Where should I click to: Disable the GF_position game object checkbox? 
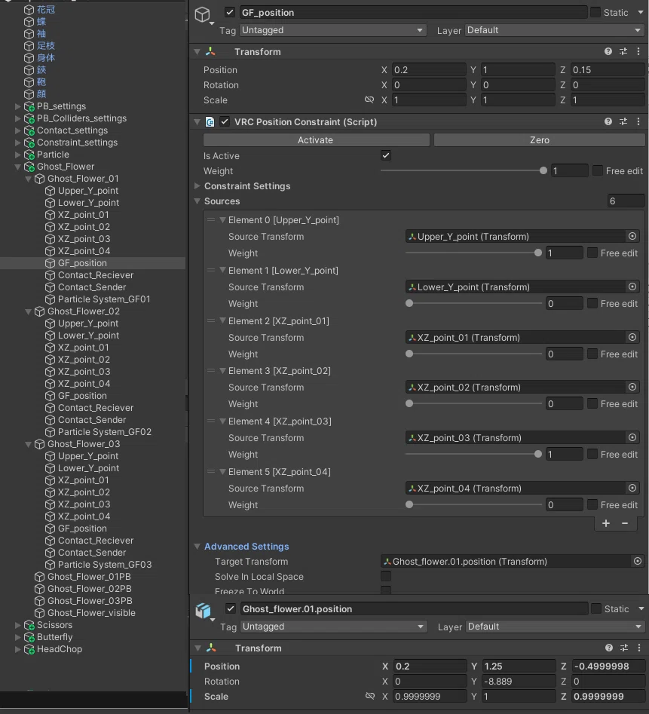click(x=230, y=12)
